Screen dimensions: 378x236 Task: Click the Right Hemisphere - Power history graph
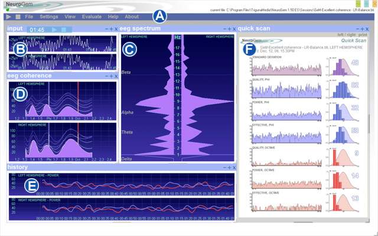[122, 209]
